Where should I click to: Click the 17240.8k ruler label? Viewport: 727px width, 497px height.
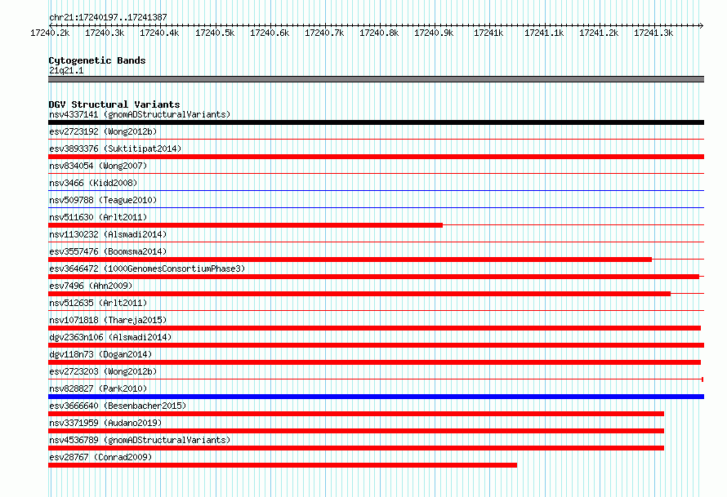tap(379, 33)
